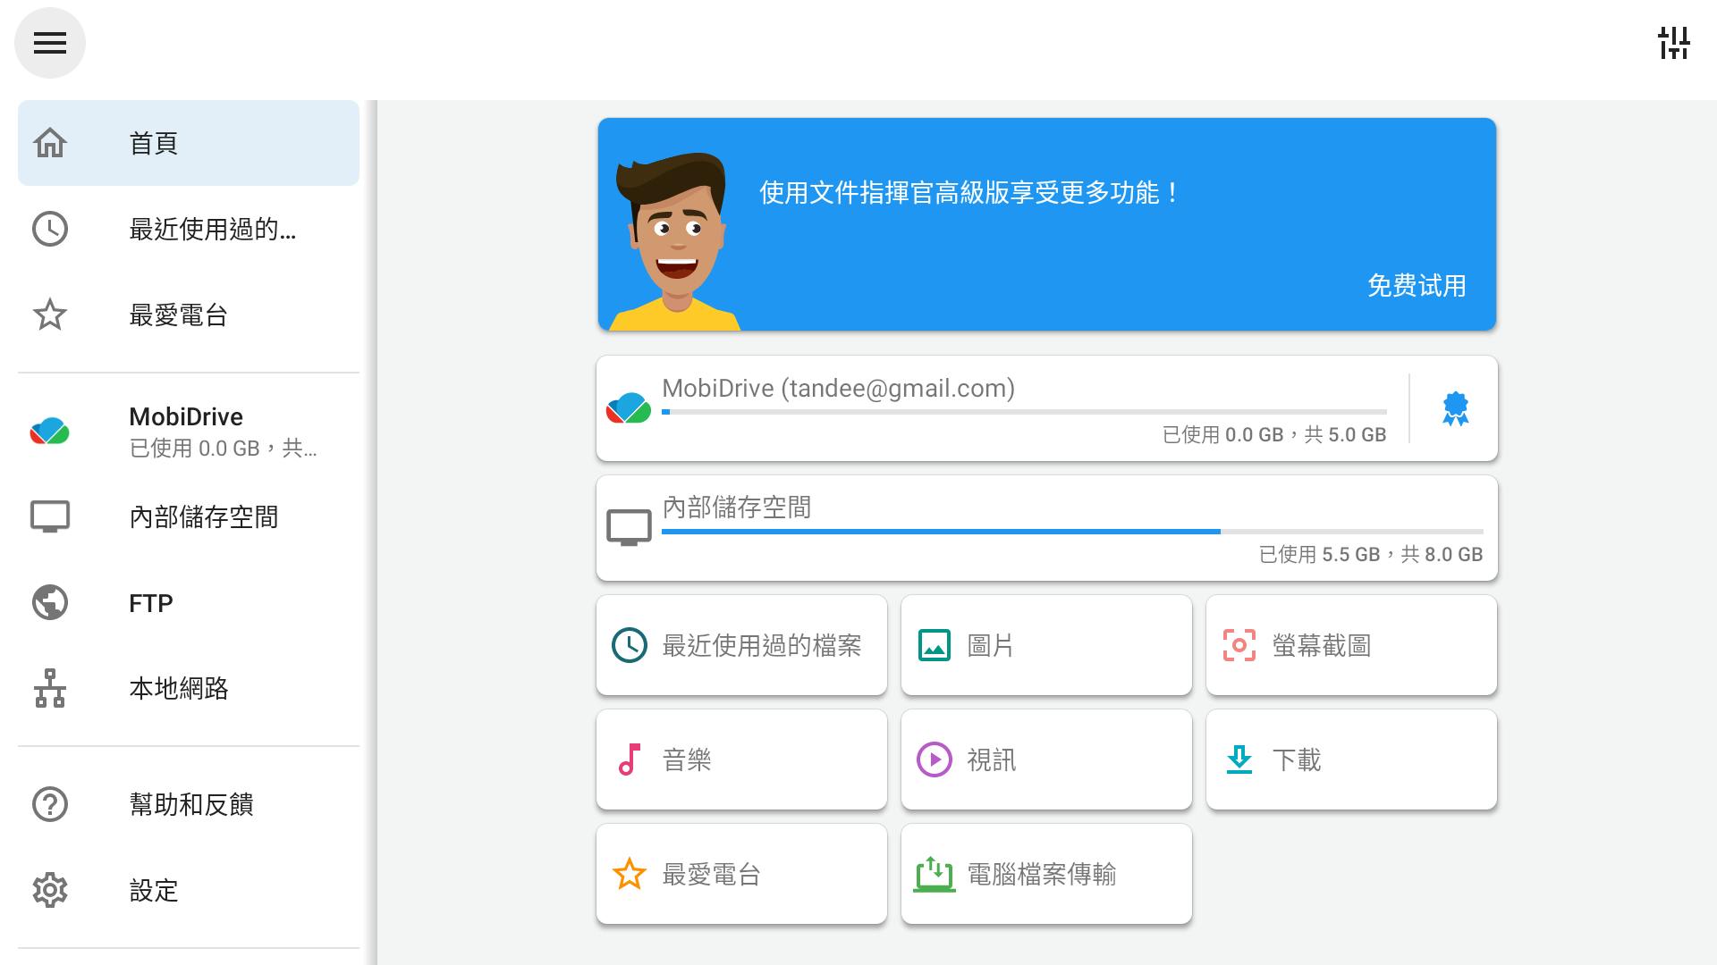Viewport: 1717px width, 965px height.
Task: Open FTP from the sidebar
Action: click(x=189, y=602)
